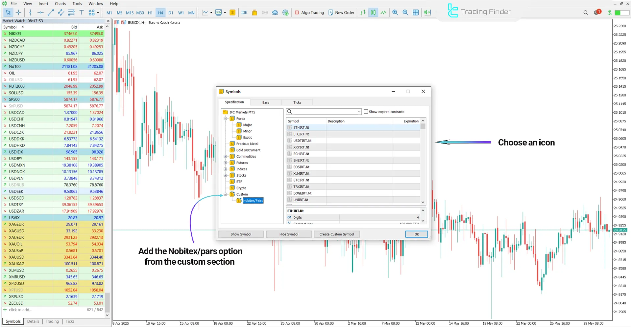Viewport: 631px width, 327px height.
Task: Switch chart to candlestick display mode
Action: coord(373,12)
